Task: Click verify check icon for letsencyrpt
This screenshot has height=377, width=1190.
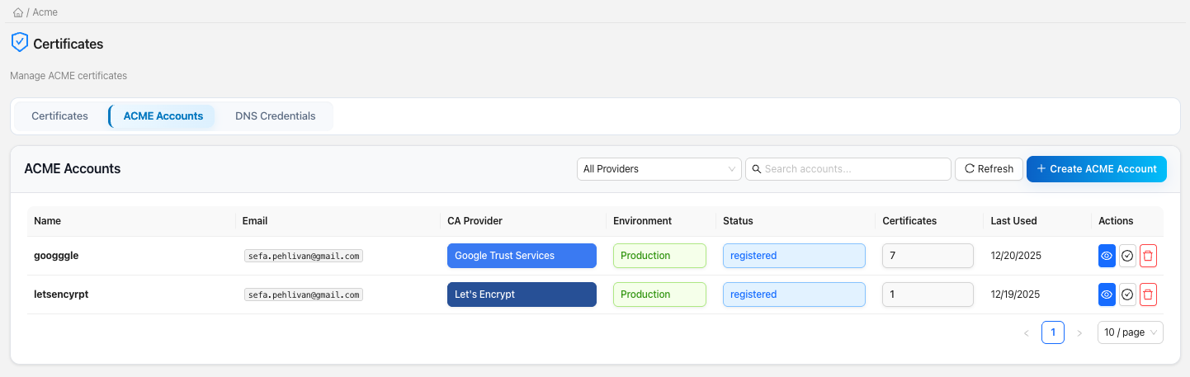Action: (1127, 295)
